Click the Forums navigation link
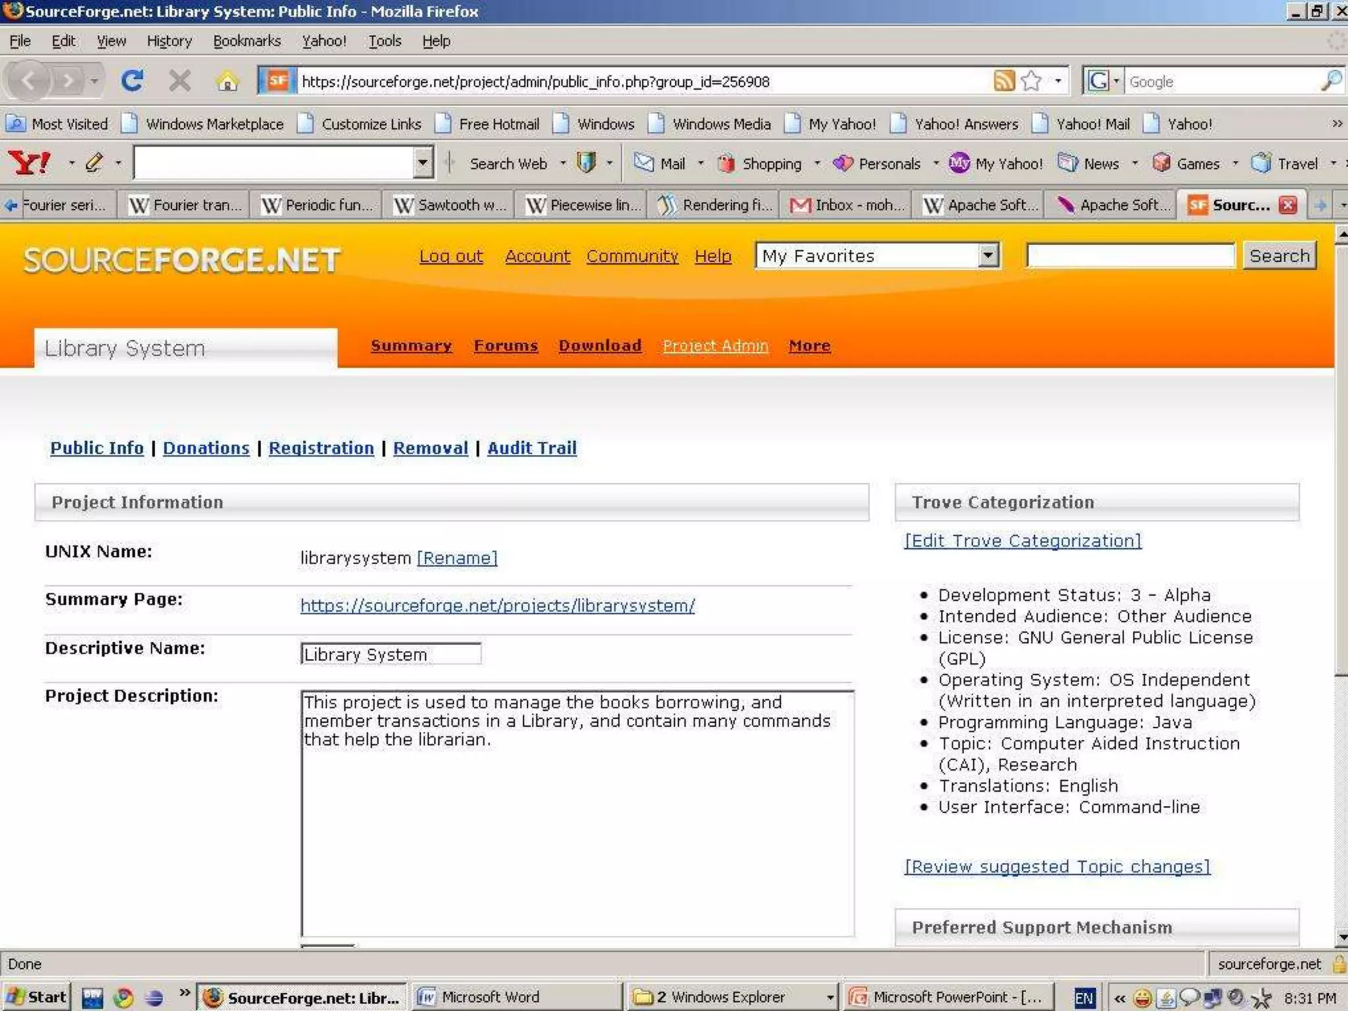The image size is (1348, 1011). (x=505, y=346)
